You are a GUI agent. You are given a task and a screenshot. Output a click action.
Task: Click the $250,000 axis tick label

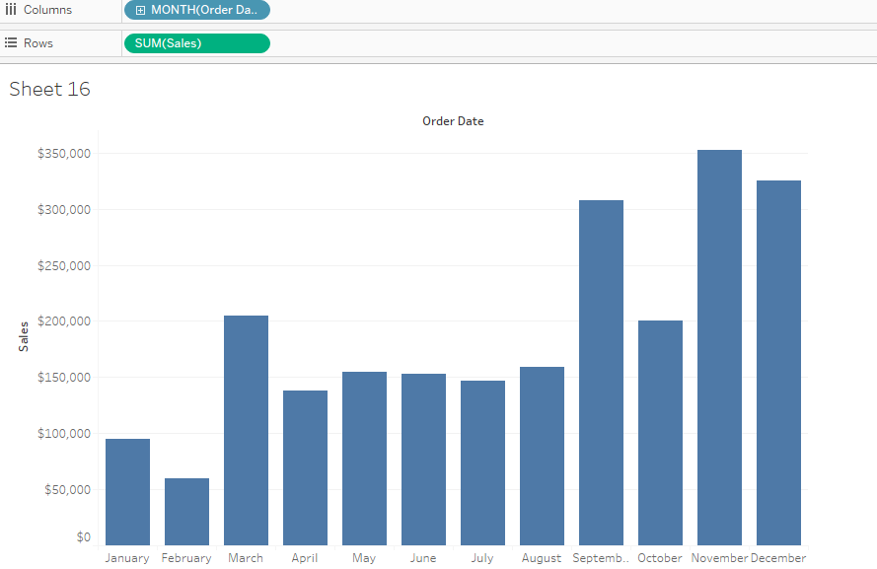click(64, 265)
